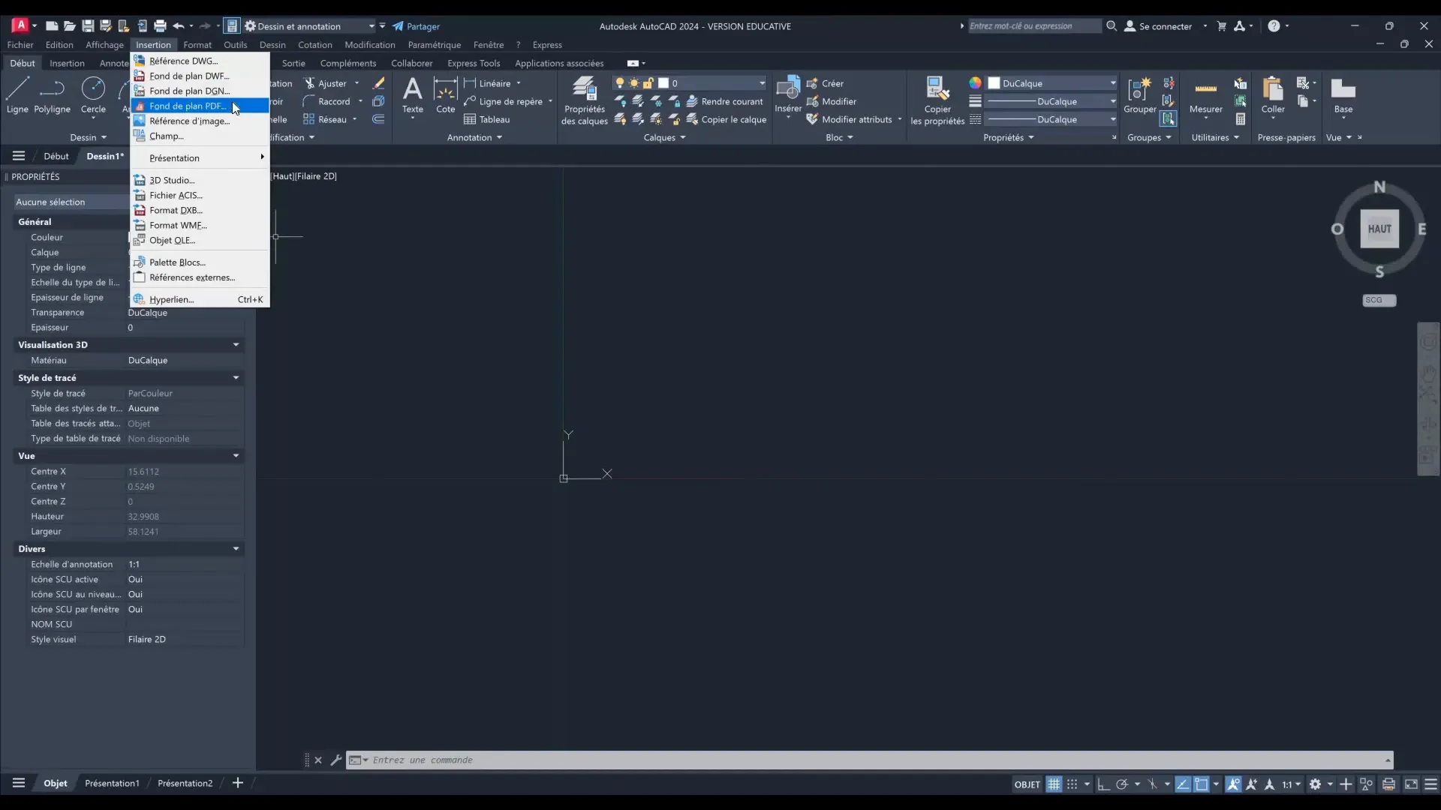
Task: Choose Référence DWG menu entry
Action: (200, 61)
